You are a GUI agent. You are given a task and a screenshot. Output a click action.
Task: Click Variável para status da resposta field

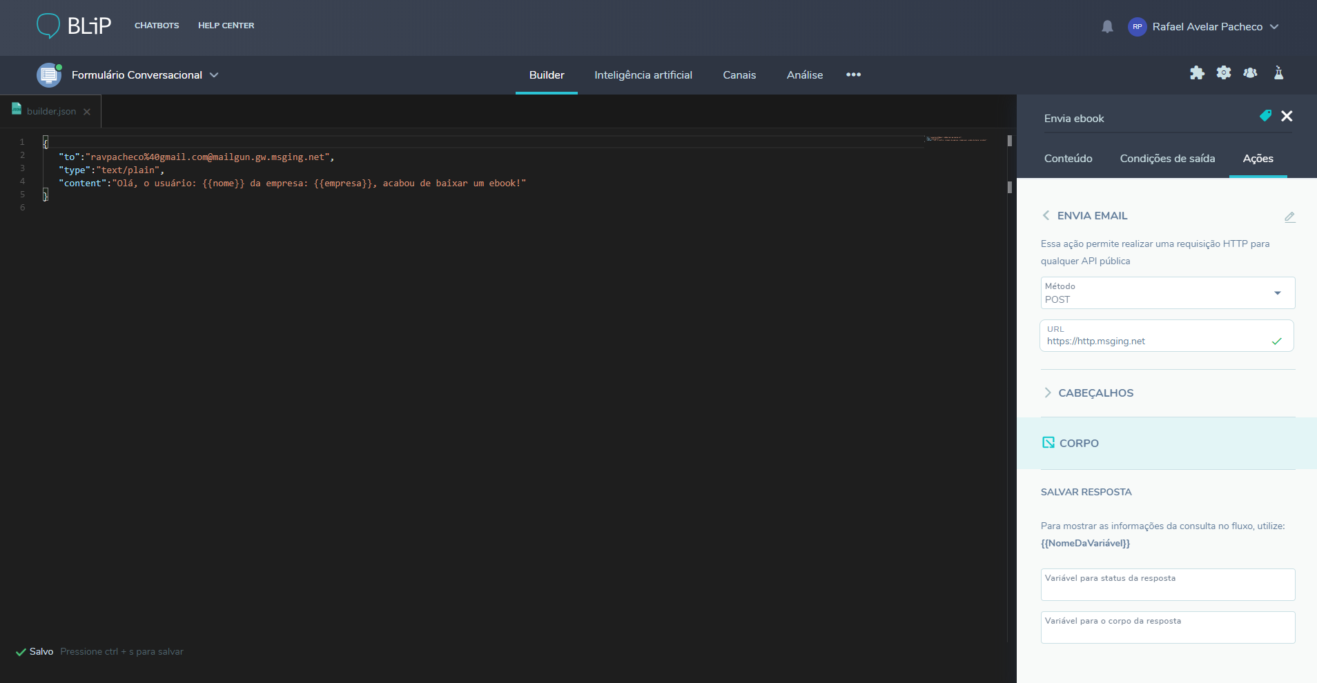(x=1167, y=584)
